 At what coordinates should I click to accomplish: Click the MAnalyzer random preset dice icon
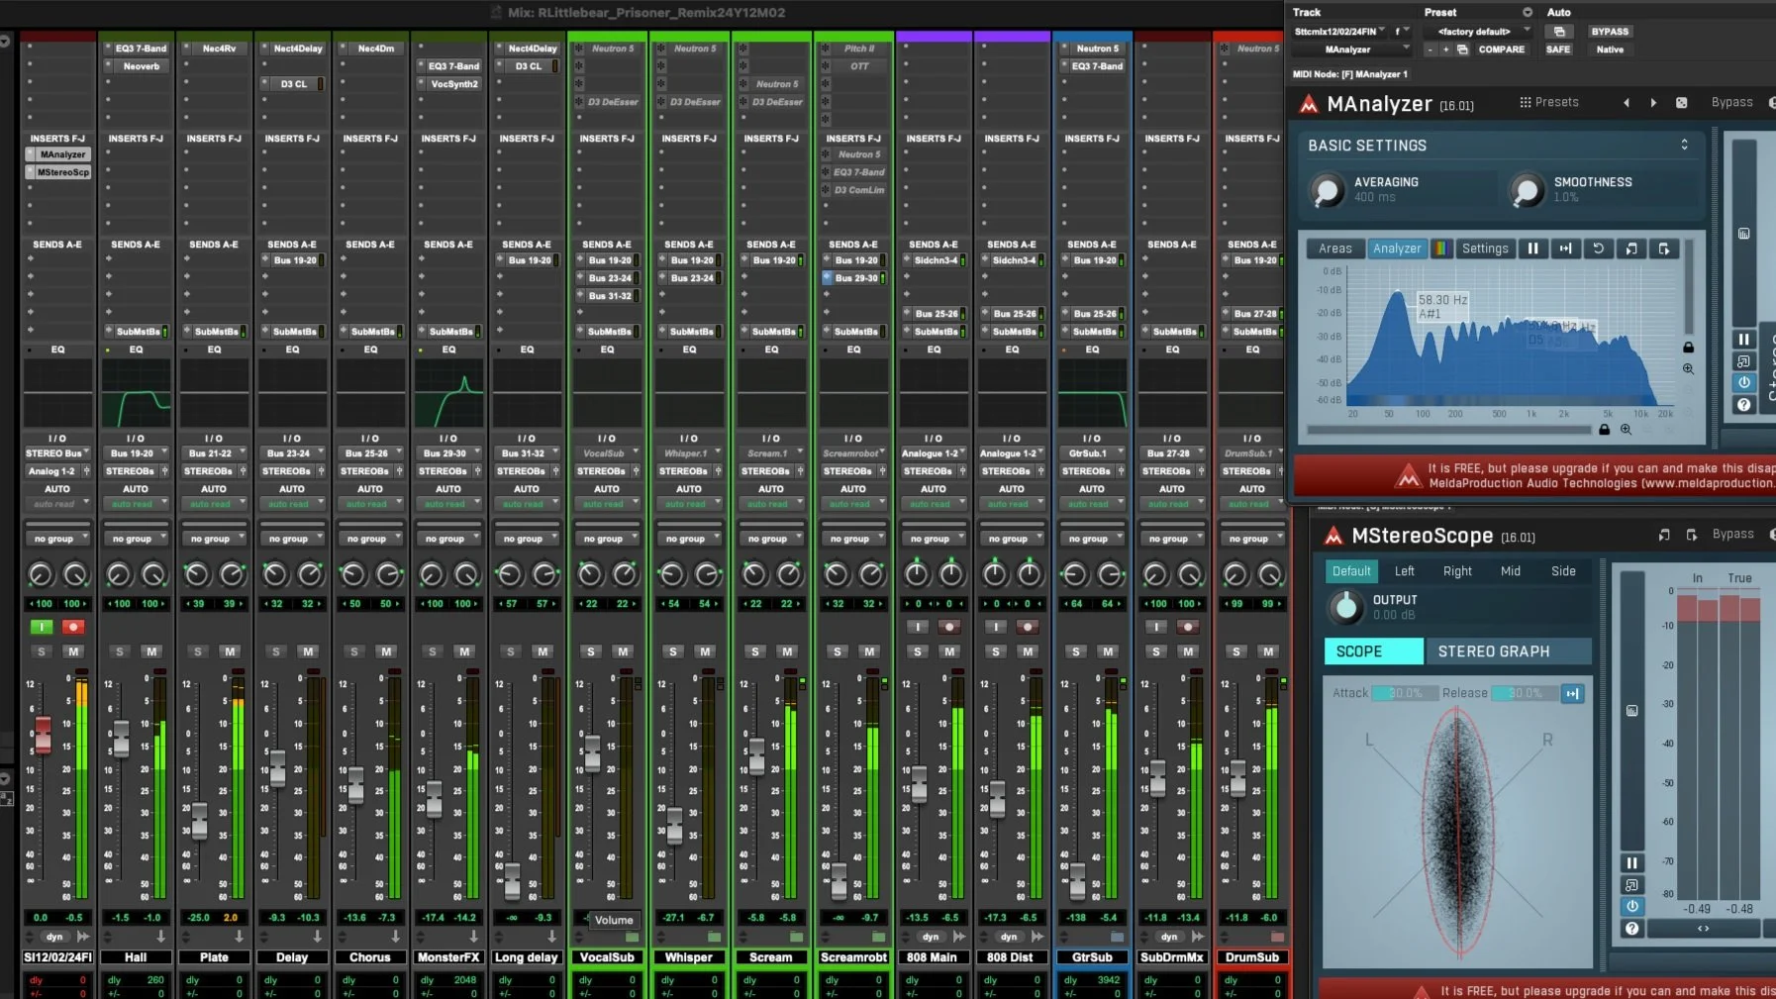[1681, 103]
